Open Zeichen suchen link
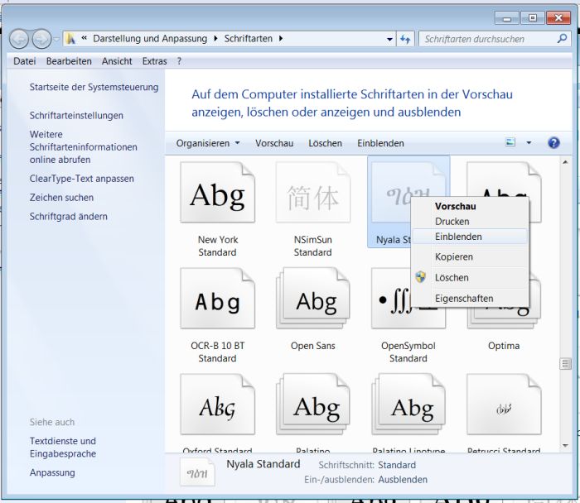 point(61,197)
